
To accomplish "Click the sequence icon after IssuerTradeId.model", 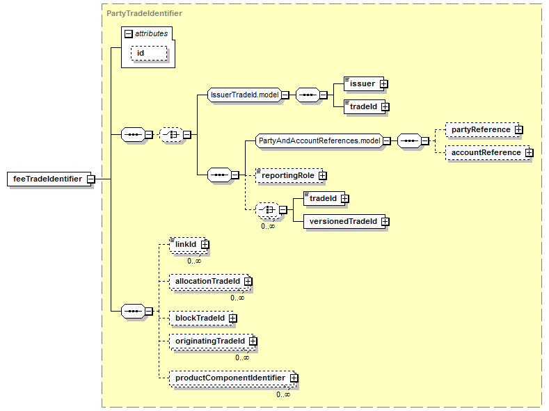I will click(x=308, y=95).
